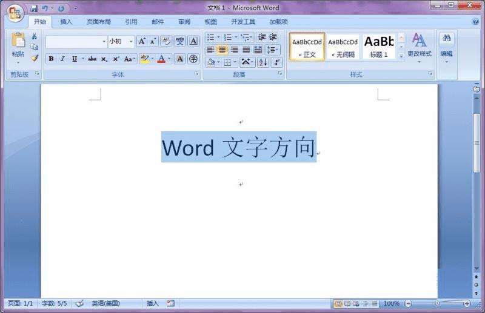This screenshot has height=313, width=485.
Task: Align text left
Action: (210, 50)
